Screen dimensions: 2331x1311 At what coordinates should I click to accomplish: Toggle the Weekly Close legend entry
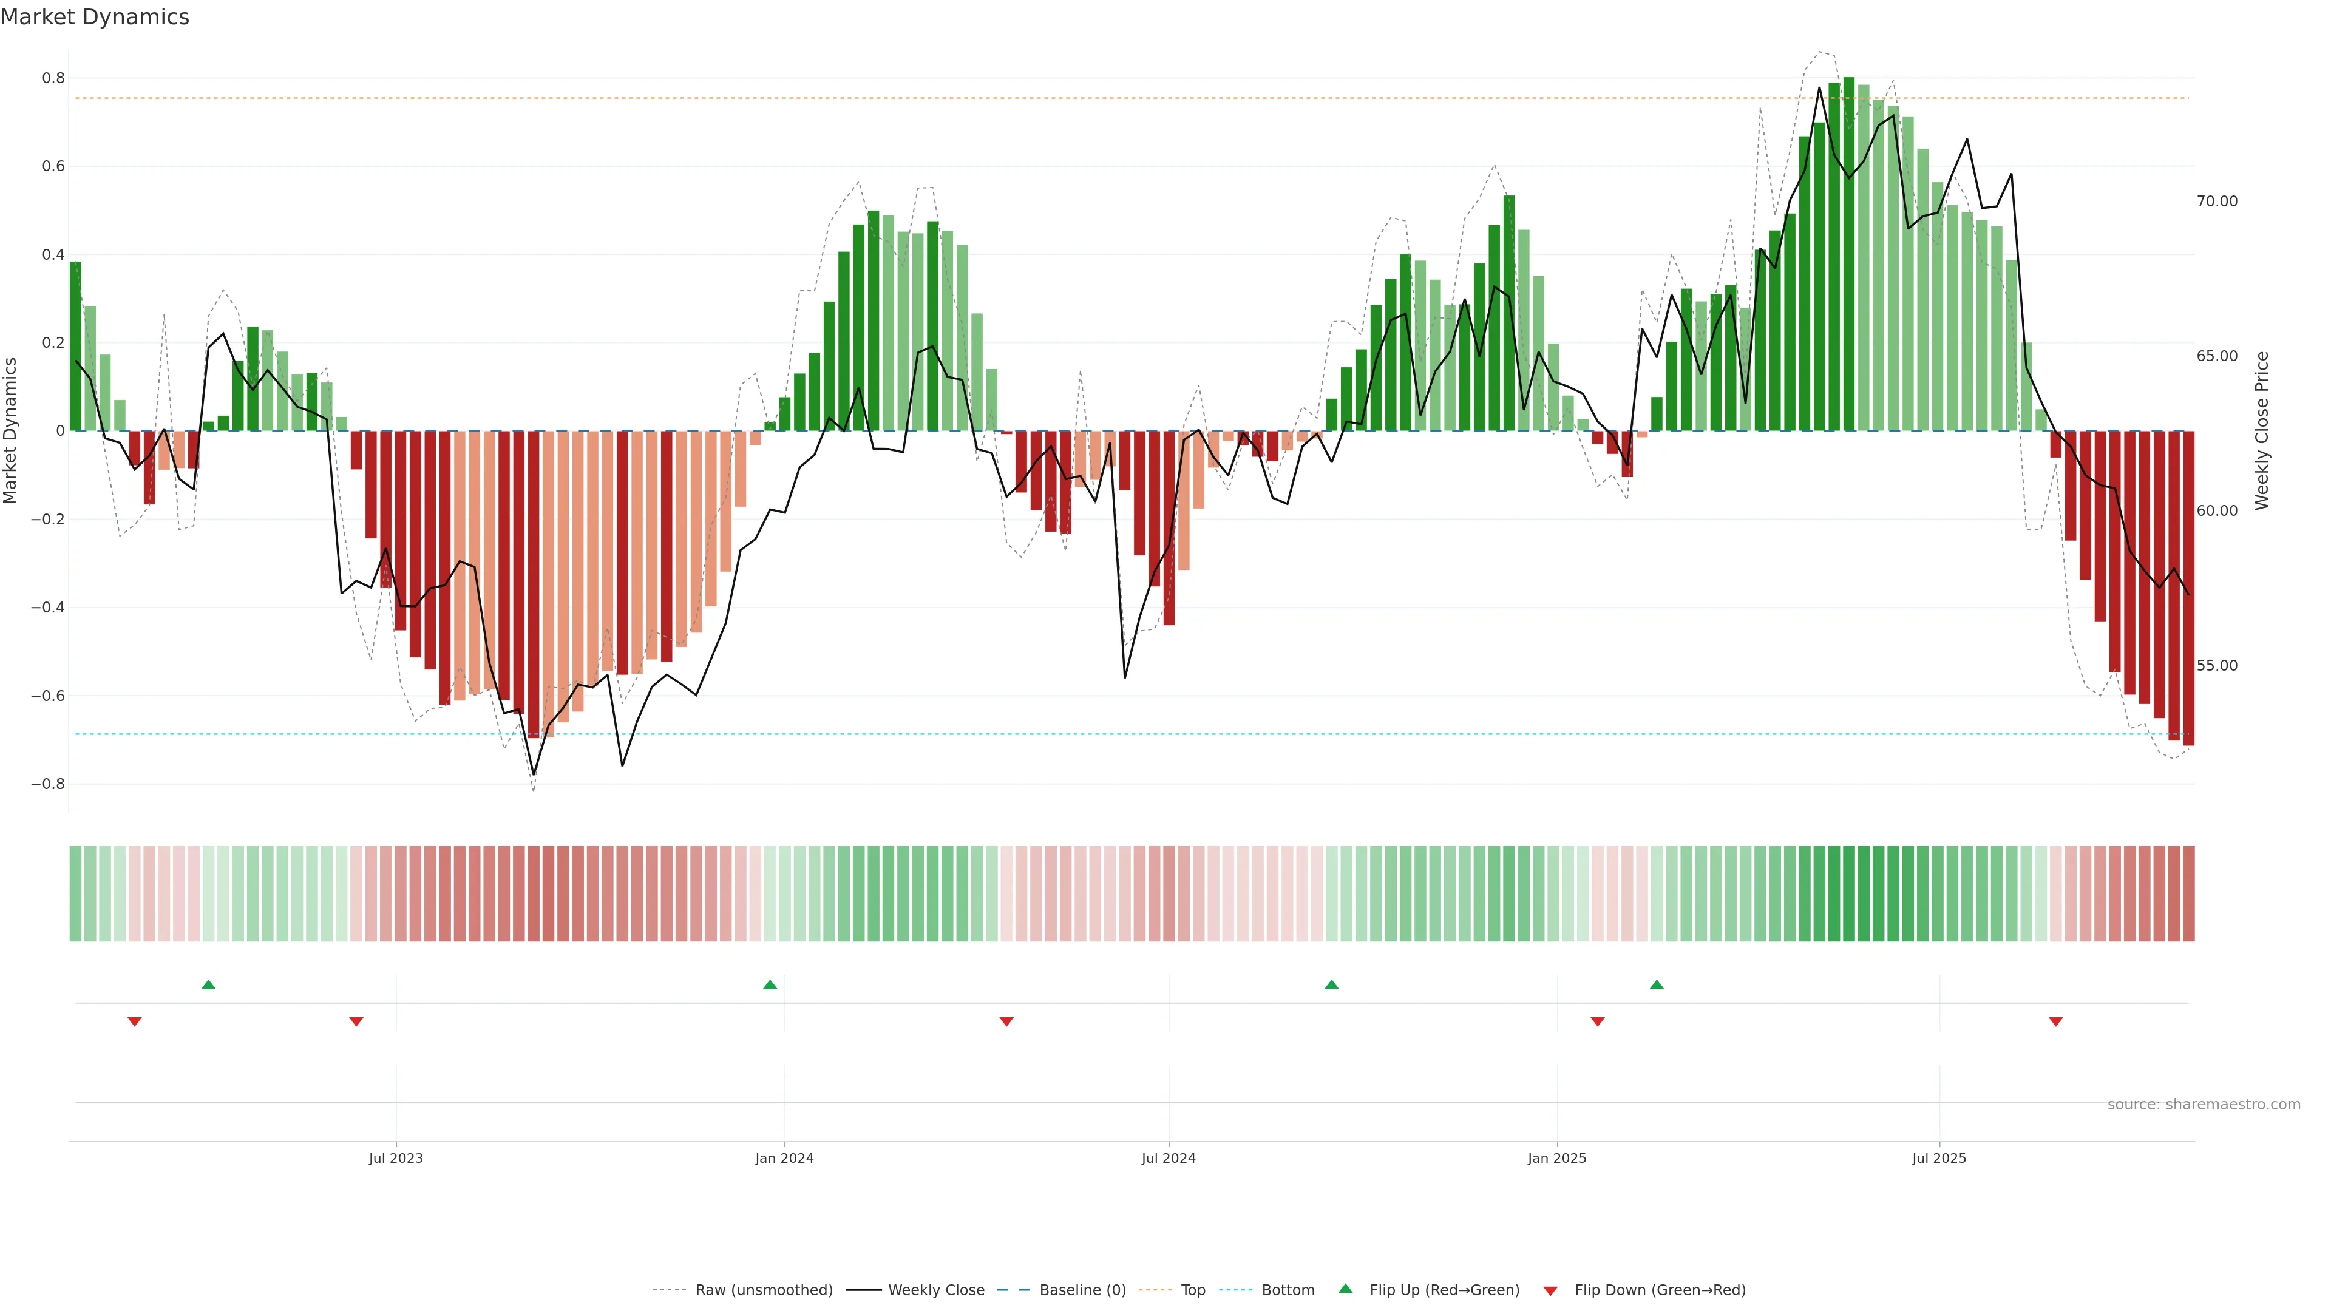935,1290
